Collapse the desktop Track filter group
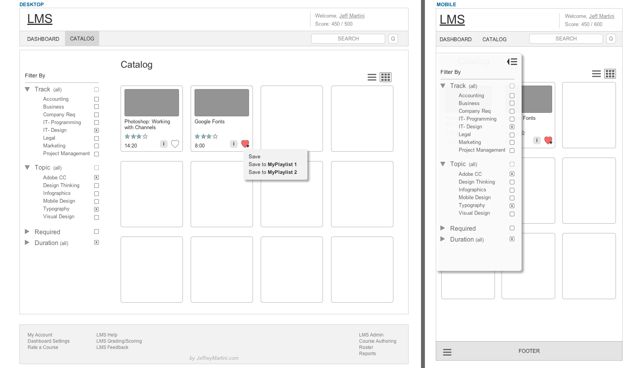The width and height of the screenshot is (642, 368). (27, 89)
